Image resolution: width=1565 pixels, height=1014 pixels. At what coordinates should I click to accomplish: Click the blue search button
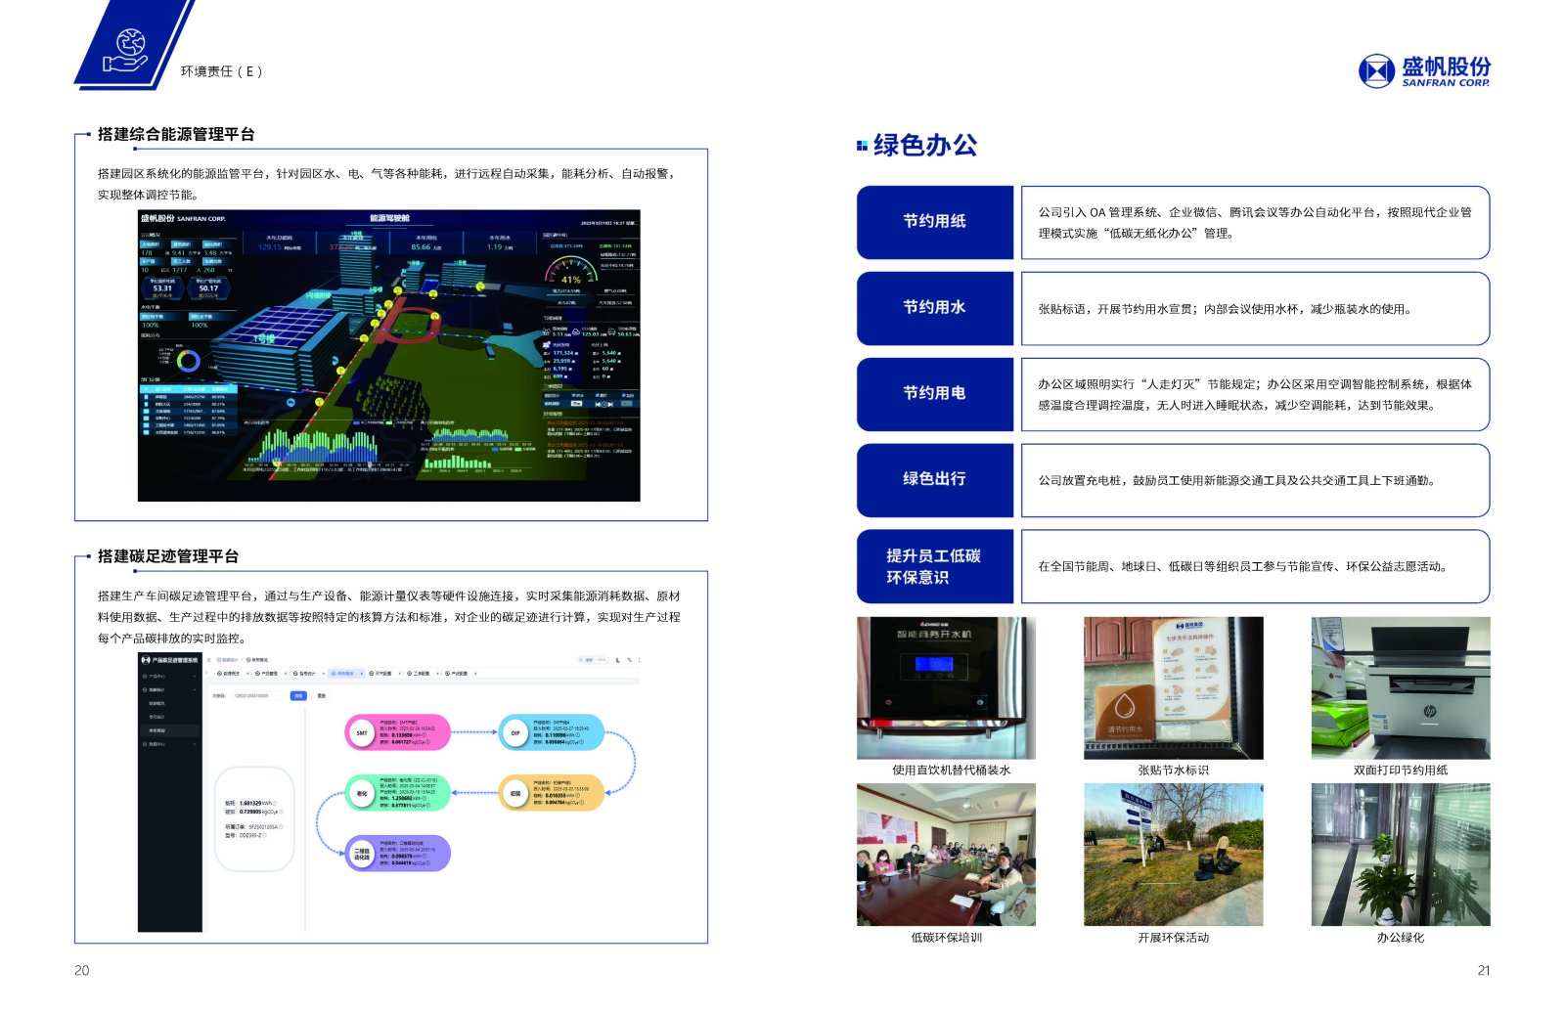(x=298, y=696)
